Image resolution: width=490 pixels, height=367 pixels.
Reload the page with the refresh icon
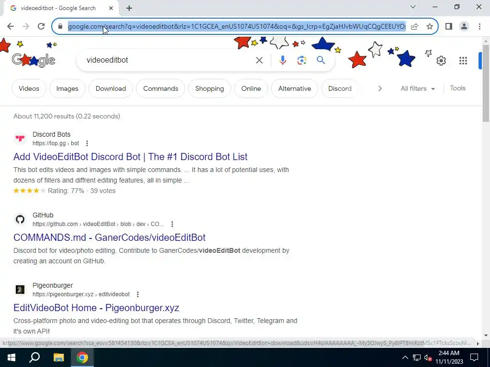point(41,27)
